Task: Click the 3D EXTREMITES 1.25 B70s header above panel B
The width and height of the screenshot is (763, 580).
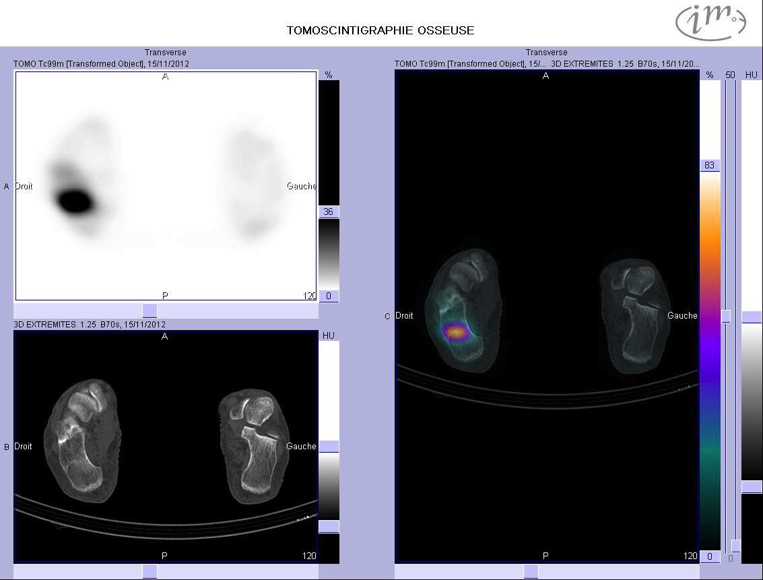Action: [x=90, y=325]
